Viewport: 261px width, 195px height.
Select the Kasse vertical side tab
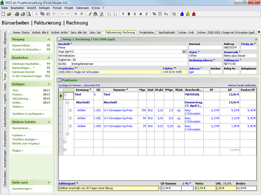(x=5, y=87)
